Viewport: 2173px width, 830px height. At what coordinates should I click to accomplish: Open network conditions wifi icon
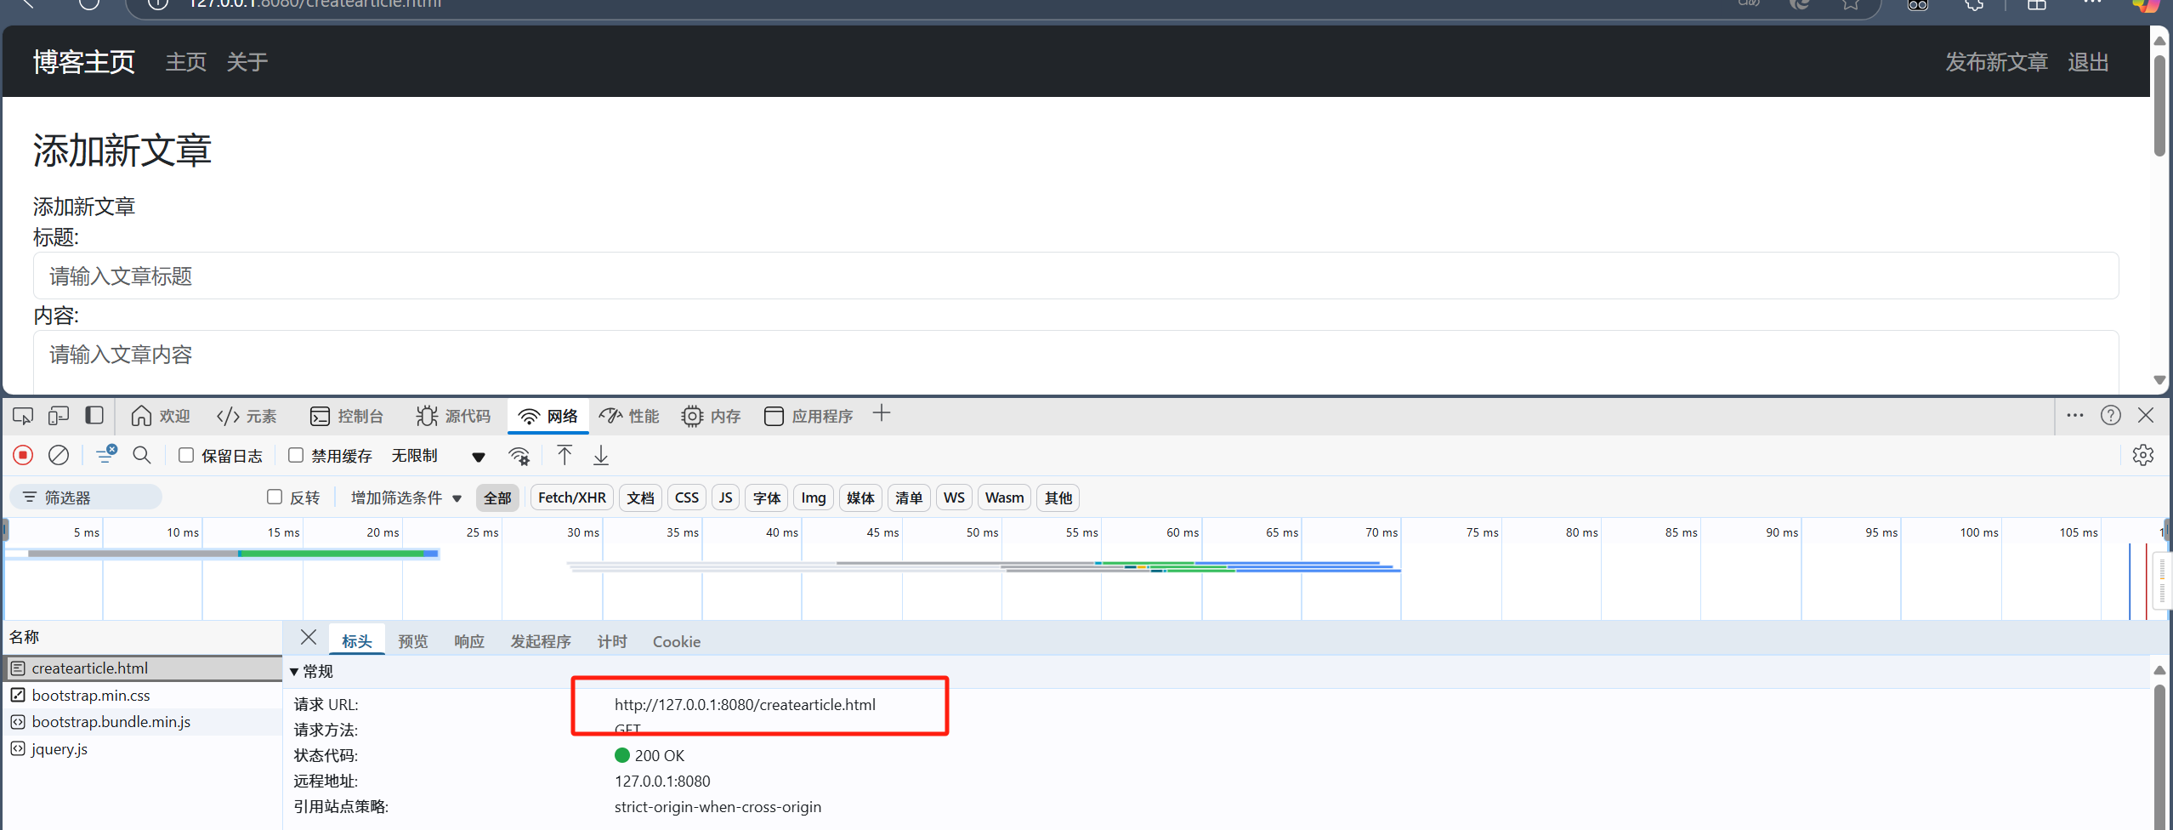point(519,456)
